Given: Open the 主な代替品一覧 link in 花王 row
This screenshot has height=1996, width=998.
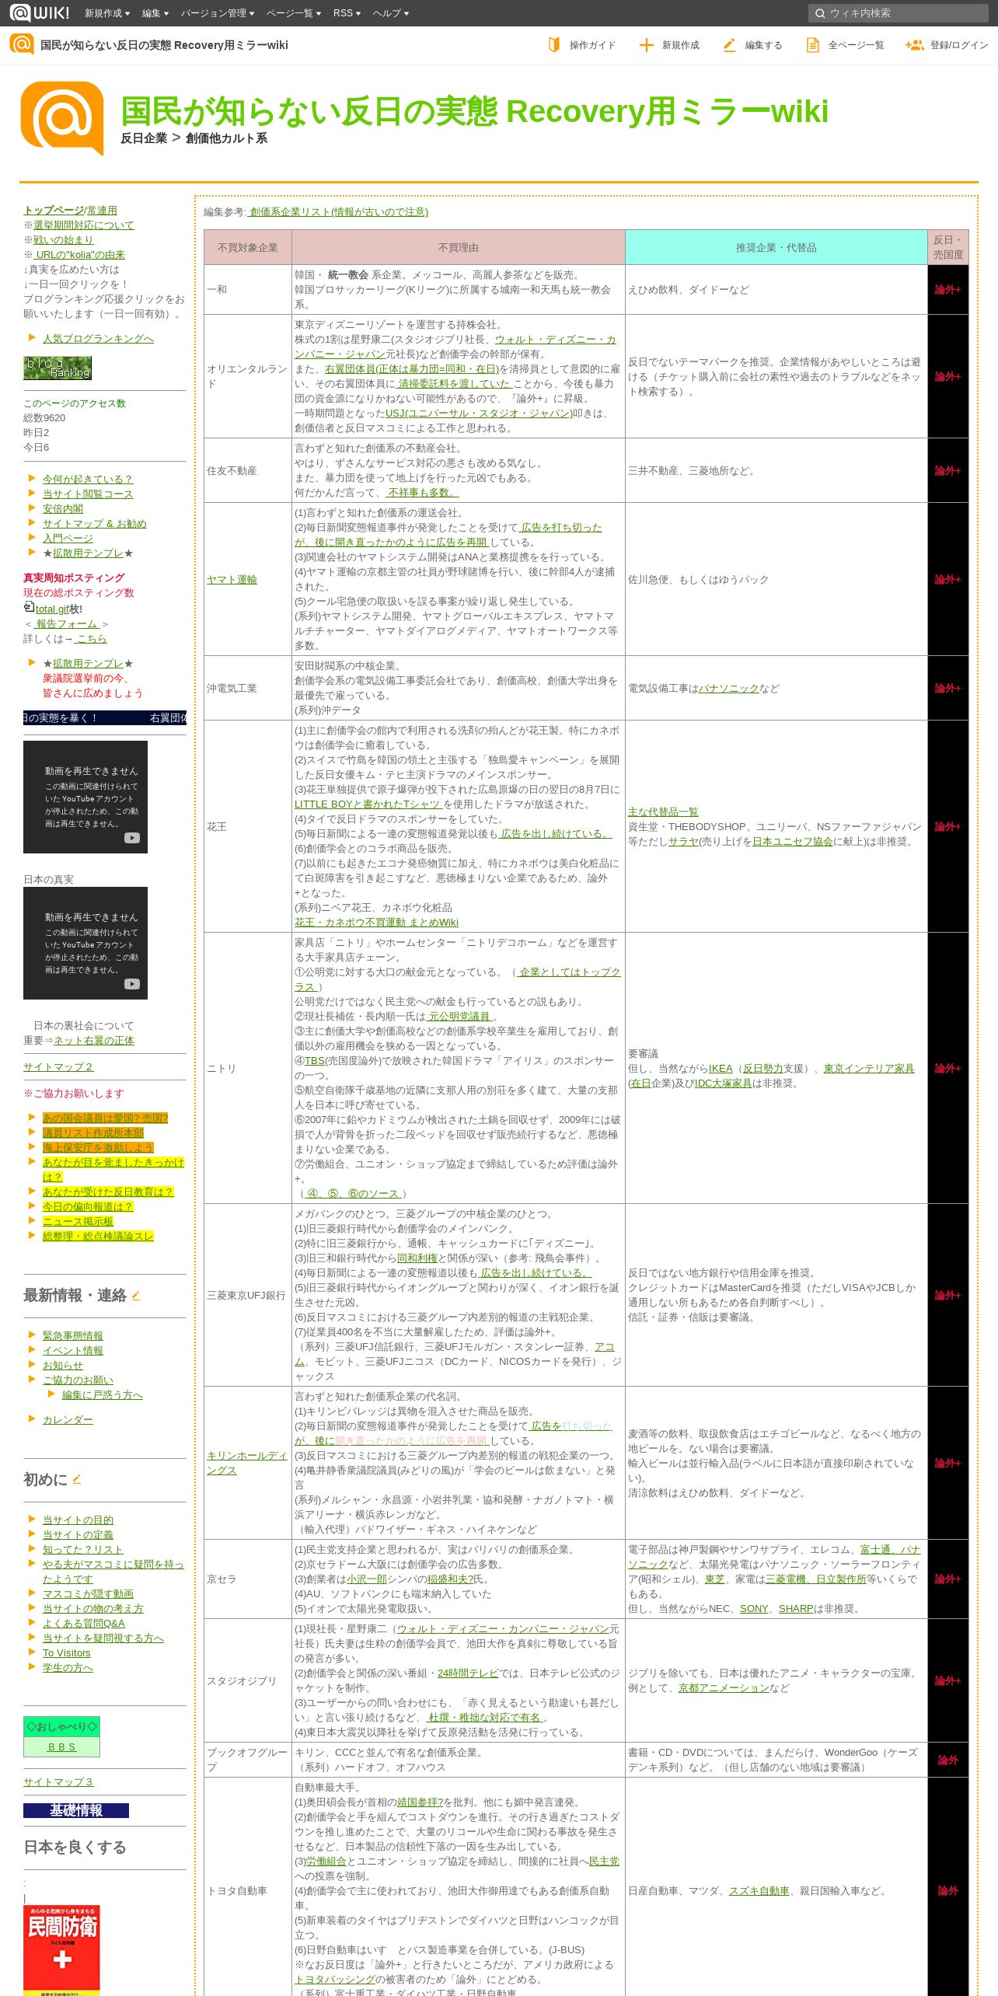Looking at the screenshot, I should 663,811.
